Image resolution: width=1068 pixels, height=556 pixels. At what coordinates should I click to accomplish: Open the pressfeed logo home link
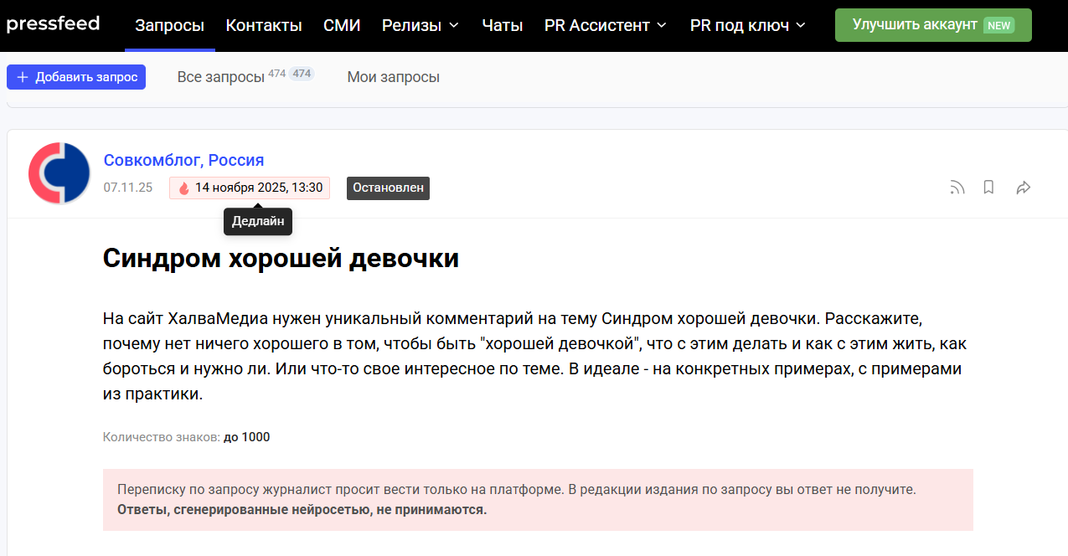(53, 24)
